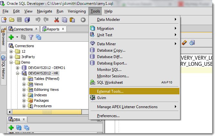The width and height of the screenshot is (217, 138).
Task: Click the Cut scissors icon
Action: pos(57,20)
